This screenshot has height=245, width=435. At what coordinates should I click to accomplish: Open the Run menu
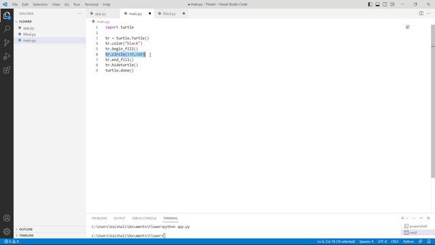click(77, 5)
